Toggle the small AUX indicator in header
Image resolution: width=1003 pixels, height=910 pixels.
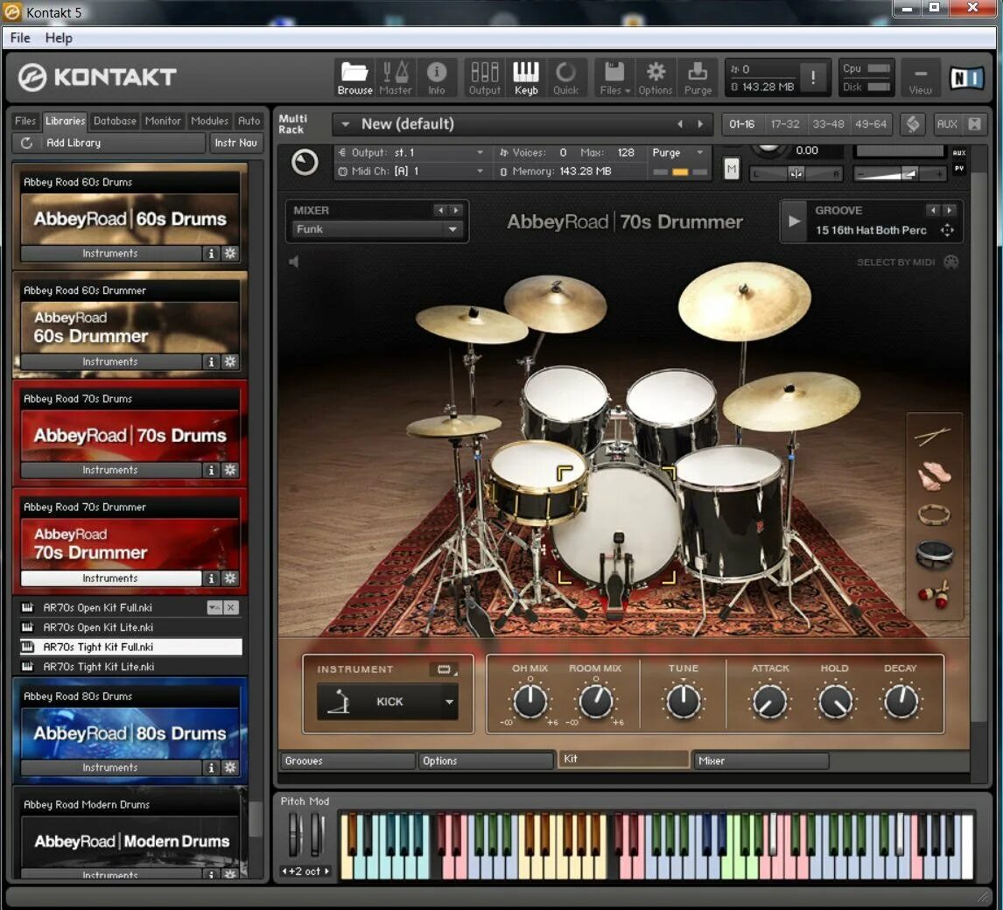tap(959, 153)
